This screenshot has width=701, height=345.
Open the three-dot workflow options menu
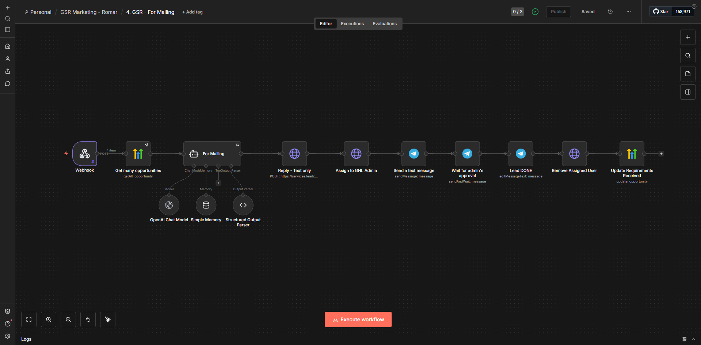[628, 12]
